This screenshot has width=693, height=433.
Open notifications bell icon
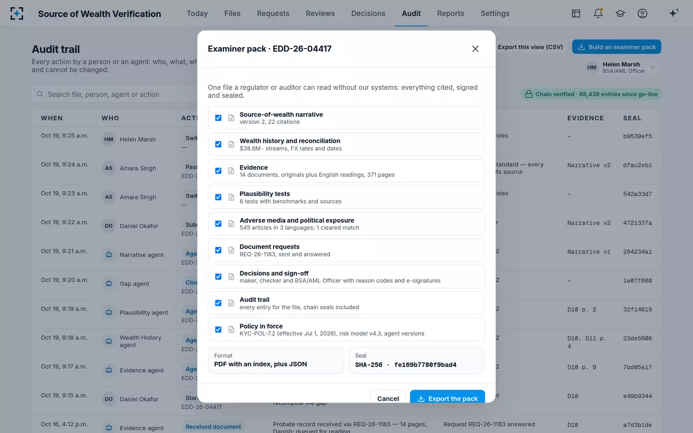click(x=598, y=13)
